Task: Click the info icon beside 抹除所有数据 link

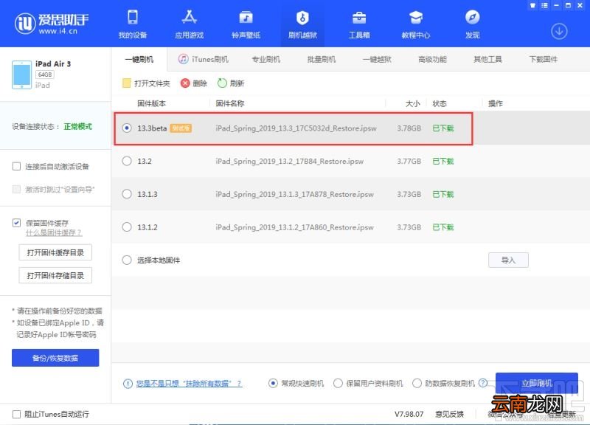Action: point(128,383)
